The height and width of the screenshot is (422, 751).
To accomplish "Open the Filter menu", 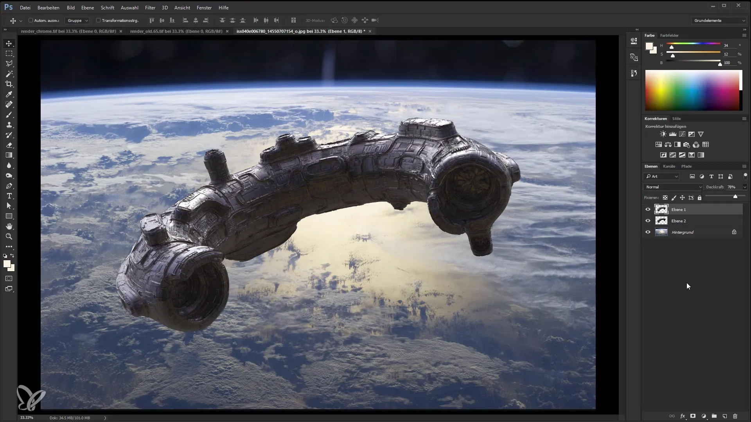I will tap(150, 7).
